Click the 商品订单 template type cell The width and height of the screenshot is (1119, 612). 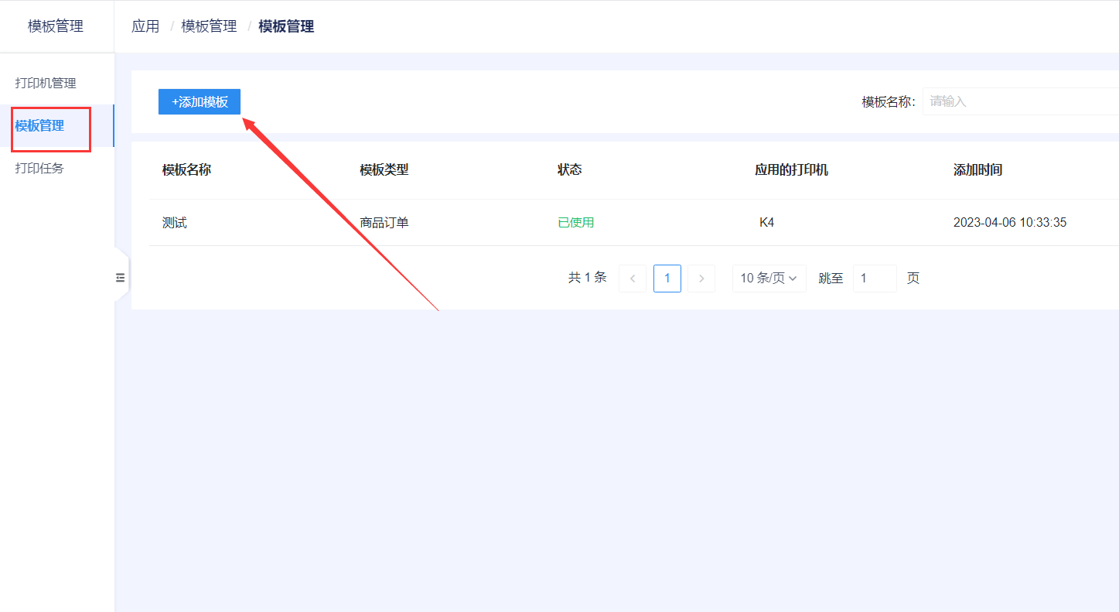tap(384, 223)
